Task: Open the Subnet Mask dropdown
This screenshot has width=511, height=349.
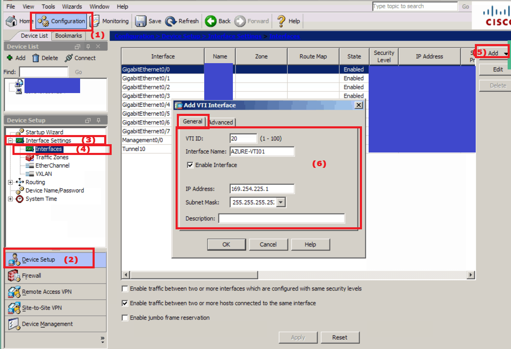Action: tap(281, 202)
